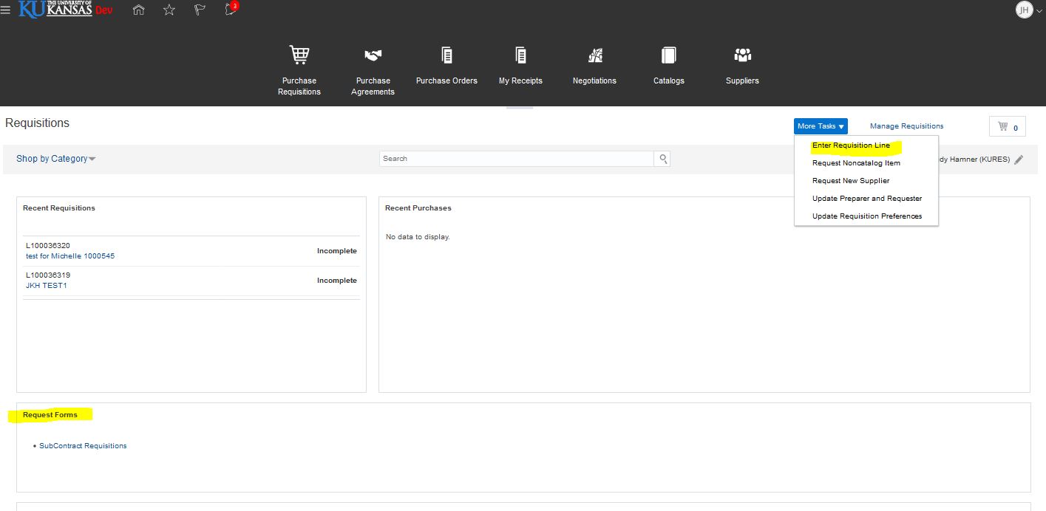1046x511 pixels.
Task: Click the Purchase Orders label
Action: click(446, 81)
